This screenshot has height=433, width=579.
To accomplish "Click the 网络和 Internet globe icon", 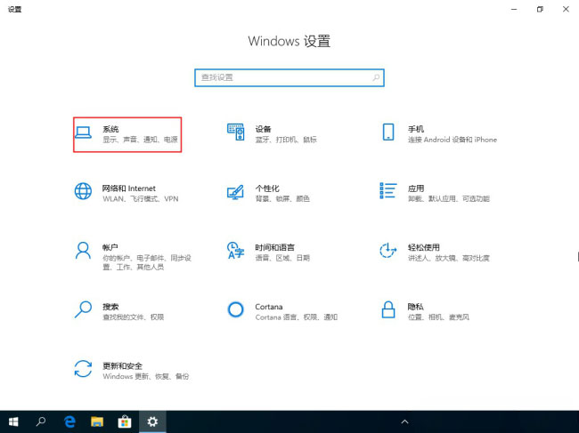I will click(83, 191).
